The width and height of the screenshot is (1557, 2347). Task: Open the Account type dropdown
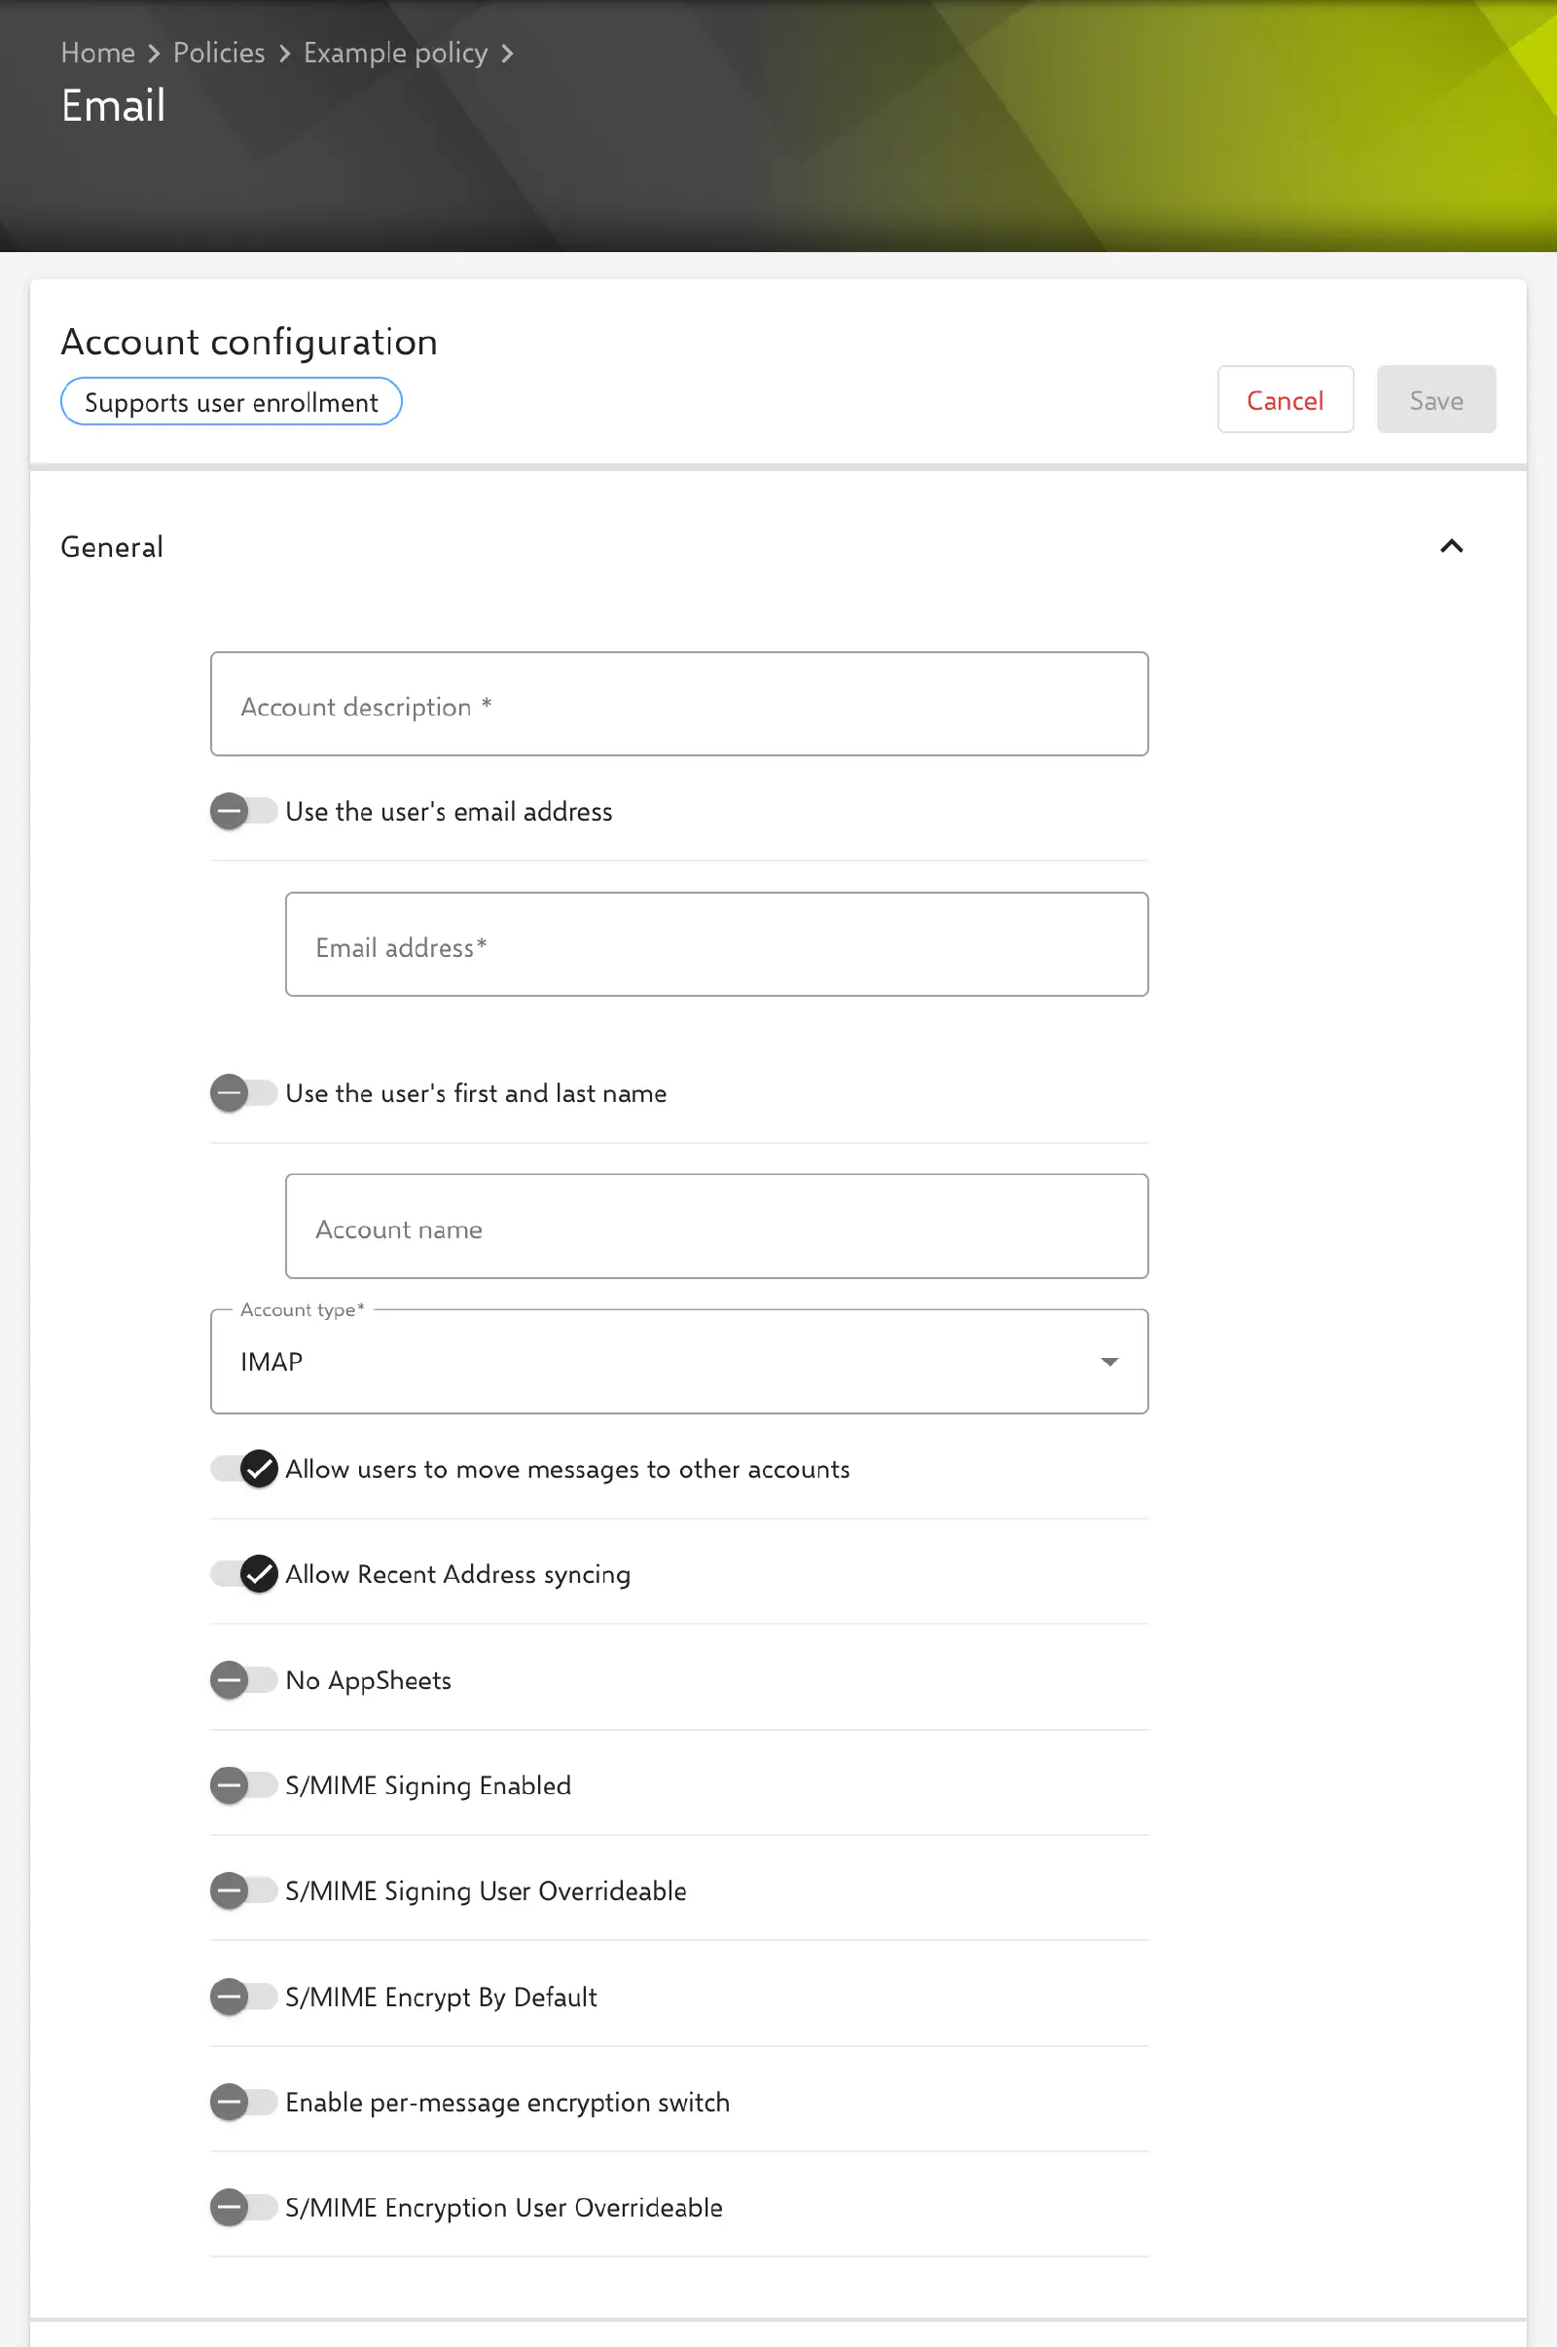[x=679, y=1361]
